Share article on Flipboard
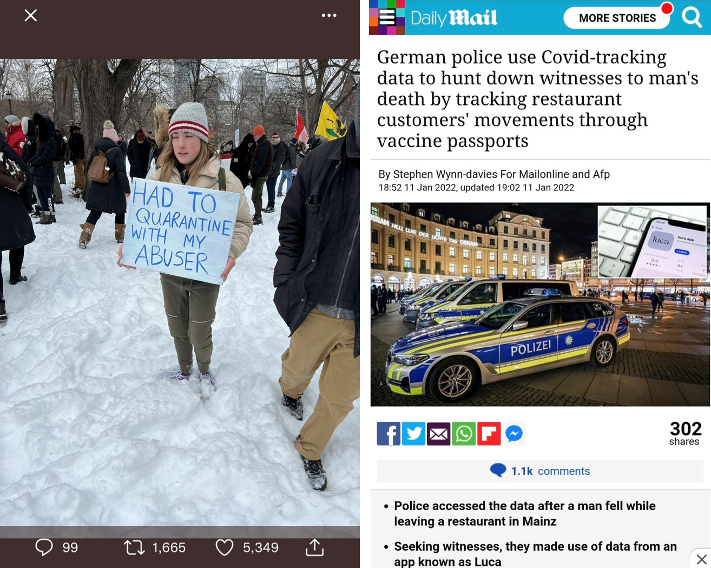Viewport: 711px width, 568px height. (x=489, y=434)
